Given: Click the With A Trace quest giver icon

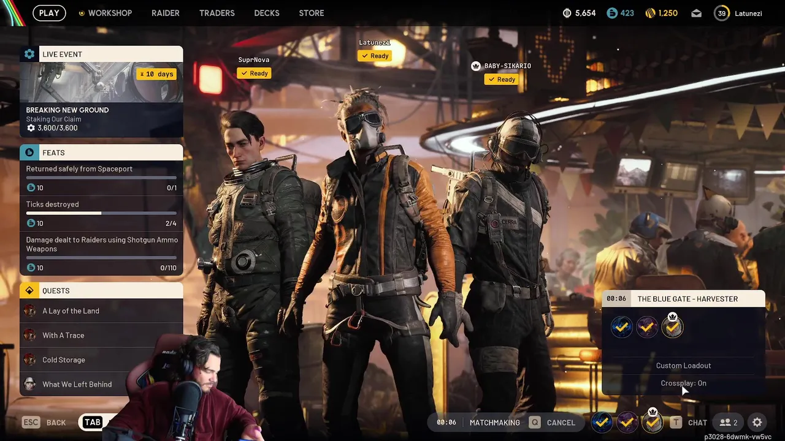Looking at the screenshot, I should (29, 335).
